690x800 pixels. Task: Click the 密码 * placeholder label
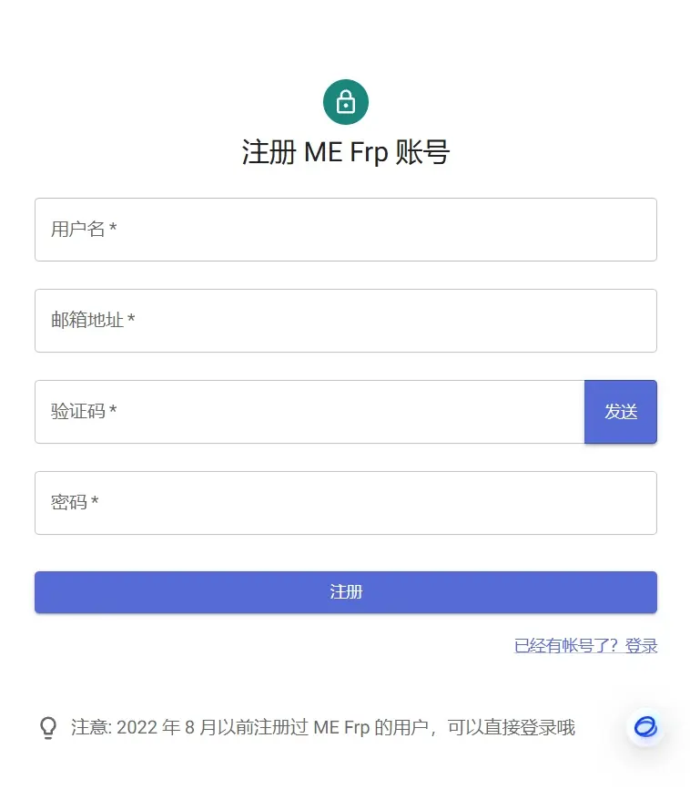pyautogui.click(x=75, y=503)
